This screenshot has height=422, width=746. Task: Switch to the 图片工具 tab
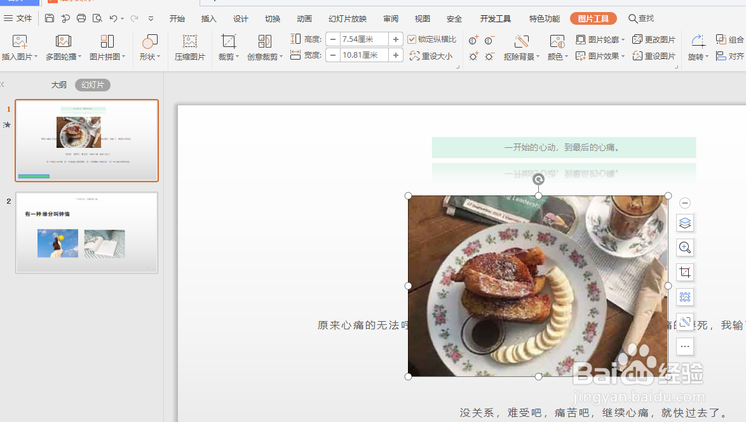[593, 18]
